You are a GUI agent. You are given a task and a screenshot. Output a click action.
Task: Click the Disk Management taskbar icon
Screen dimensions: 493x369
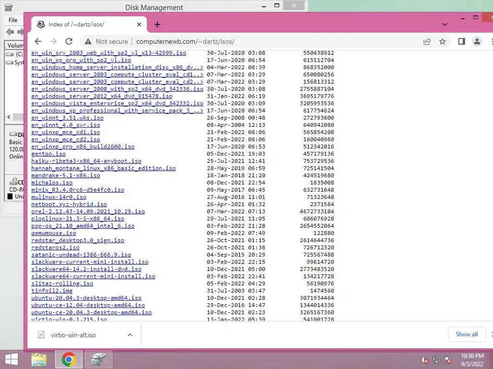[98, 359]
